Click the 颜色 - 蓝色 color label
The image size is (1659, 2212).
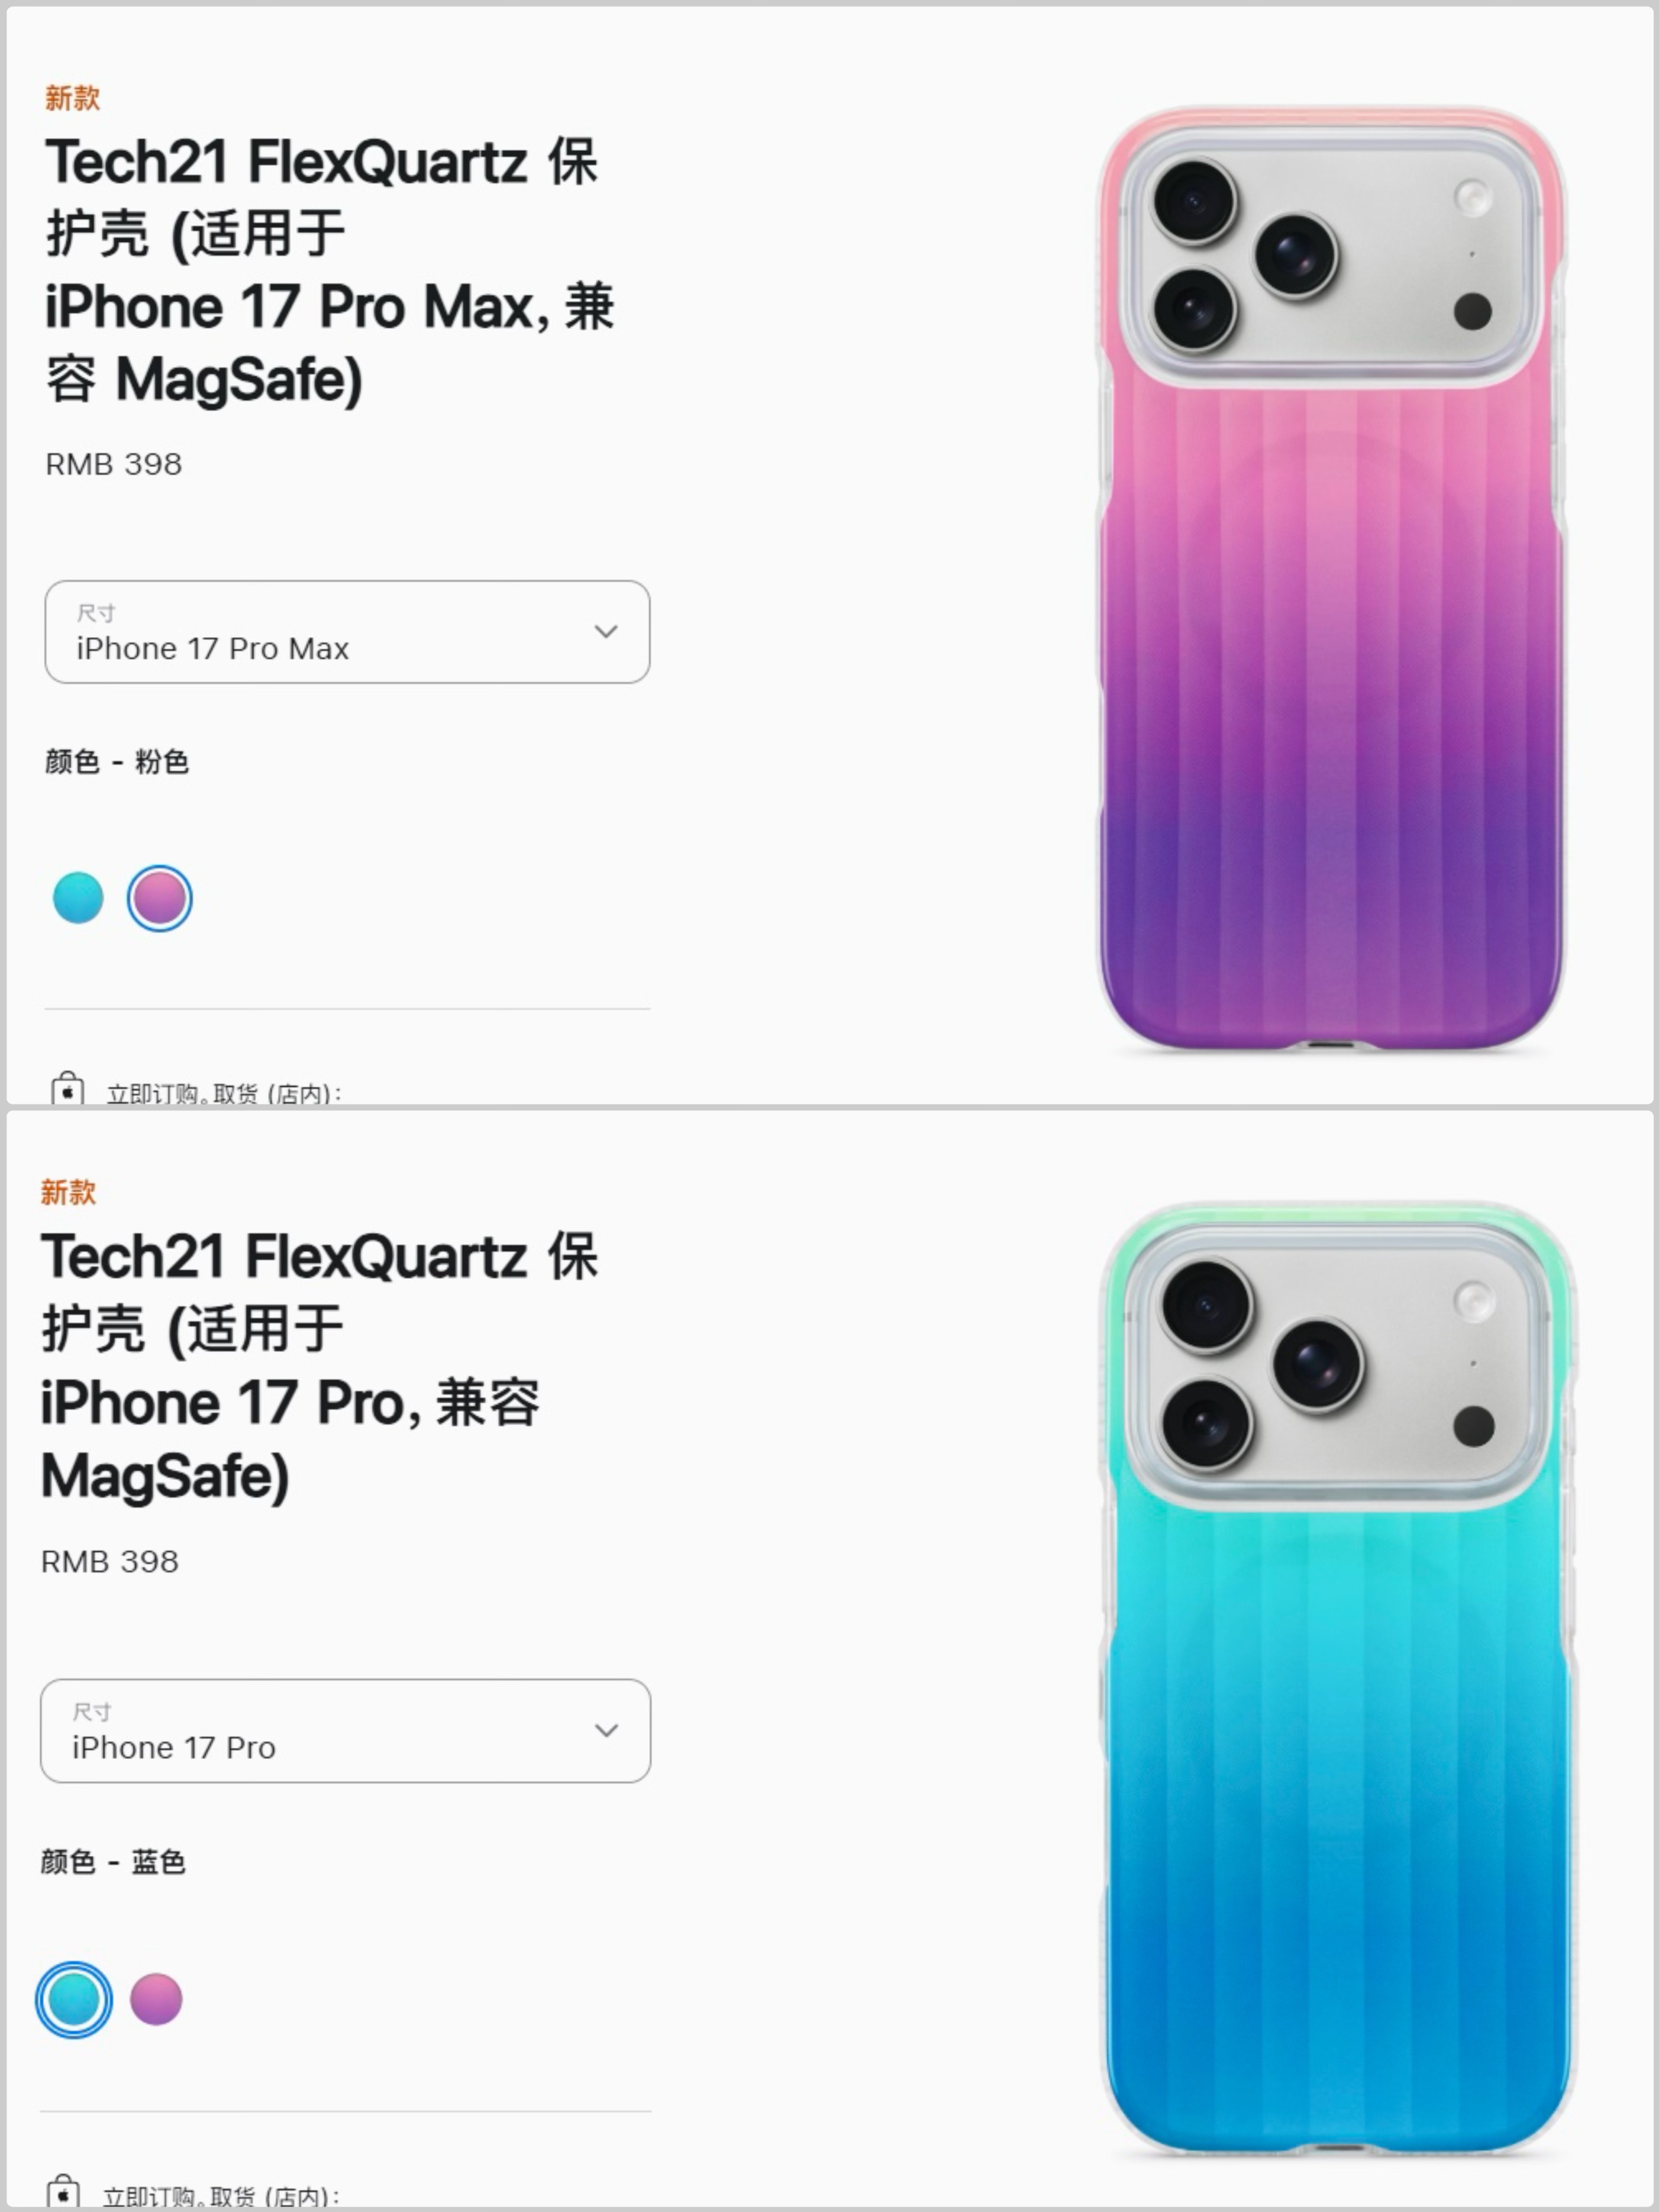[113, 1861]
